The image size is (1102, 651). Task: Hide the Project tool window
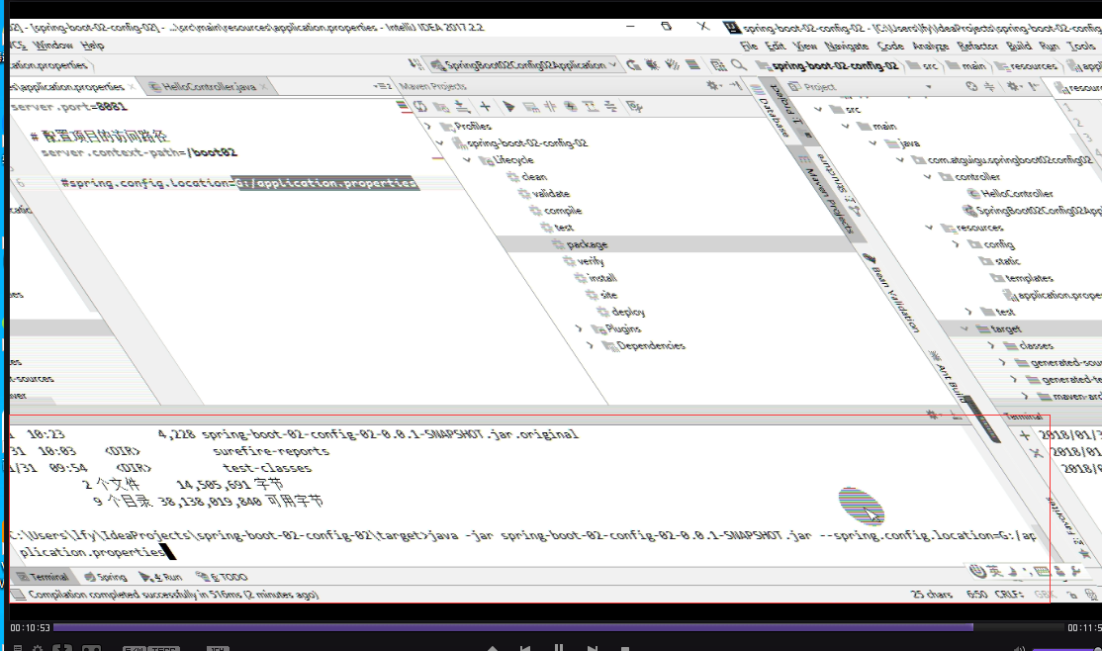click(1034, 86)
